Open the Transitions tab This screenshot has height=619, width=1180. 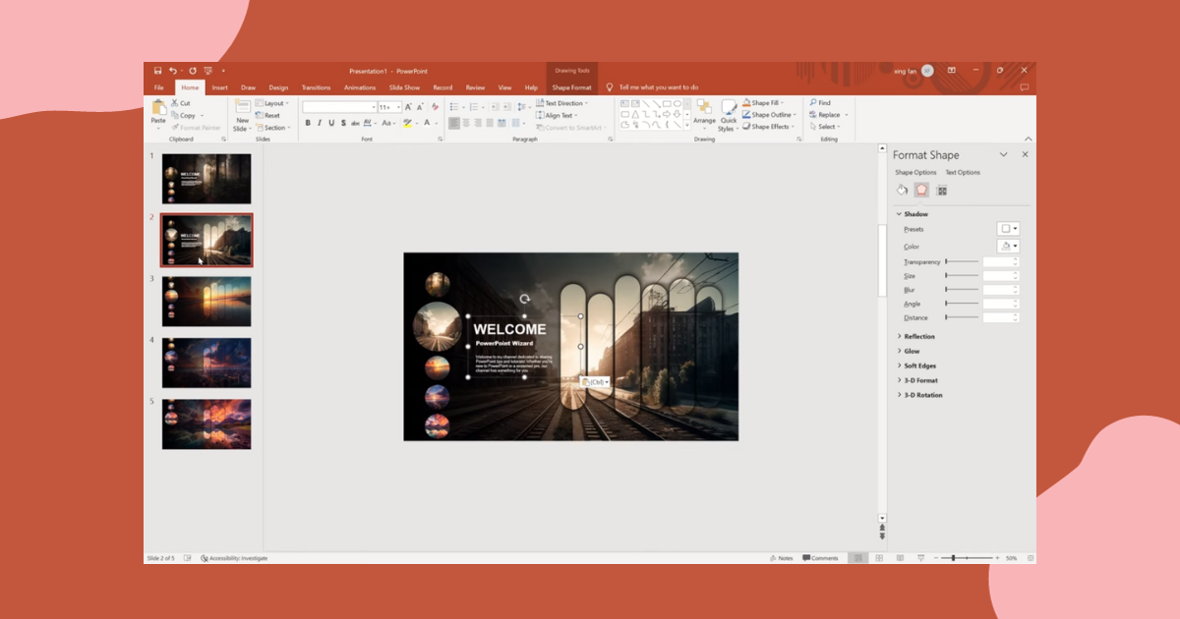316,87
